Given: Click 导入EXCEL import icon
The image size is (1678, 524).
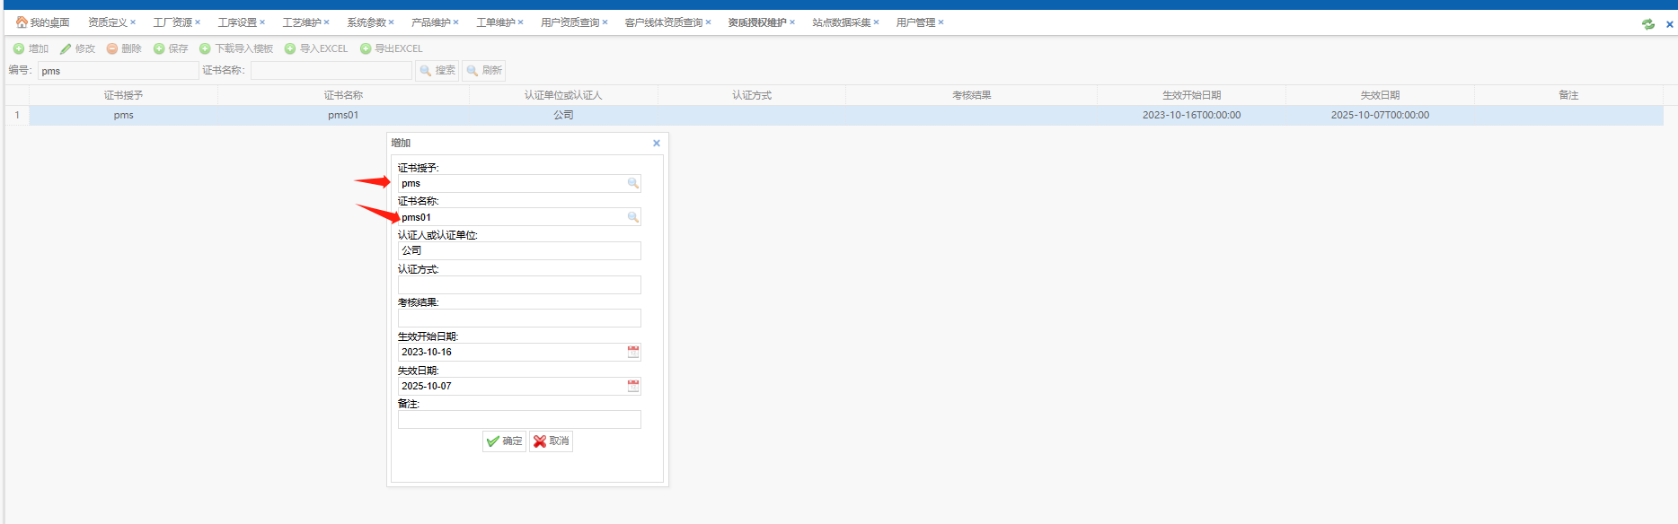Looking at the screenshot, I should point(290,48).
